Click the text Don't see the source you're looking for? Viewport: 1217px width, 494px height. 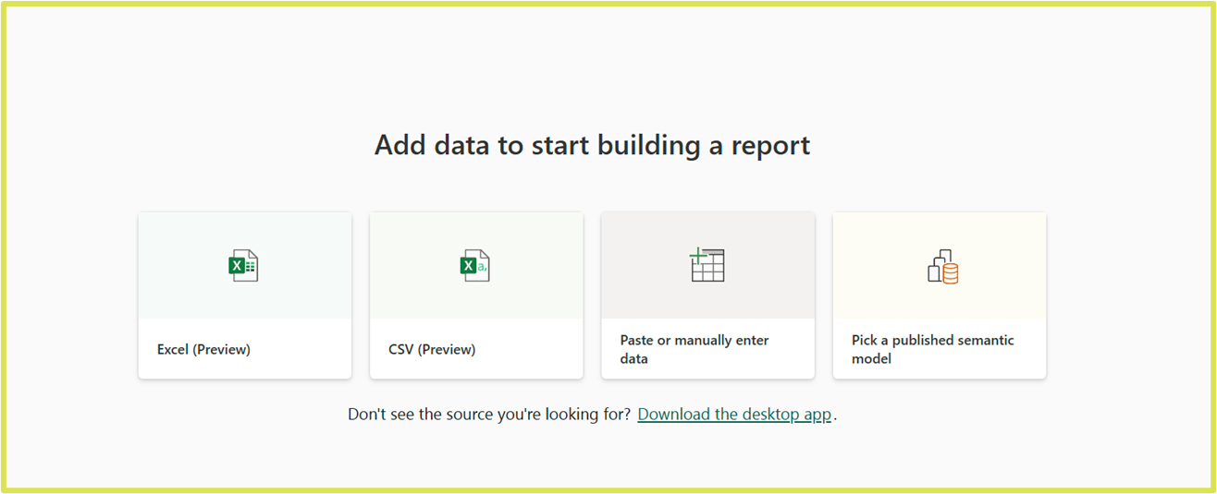tap(489, 415)
